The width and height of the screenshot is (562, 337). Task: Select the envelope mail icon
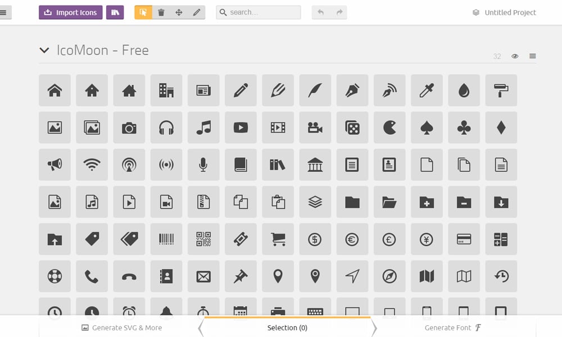pos(203,276)
